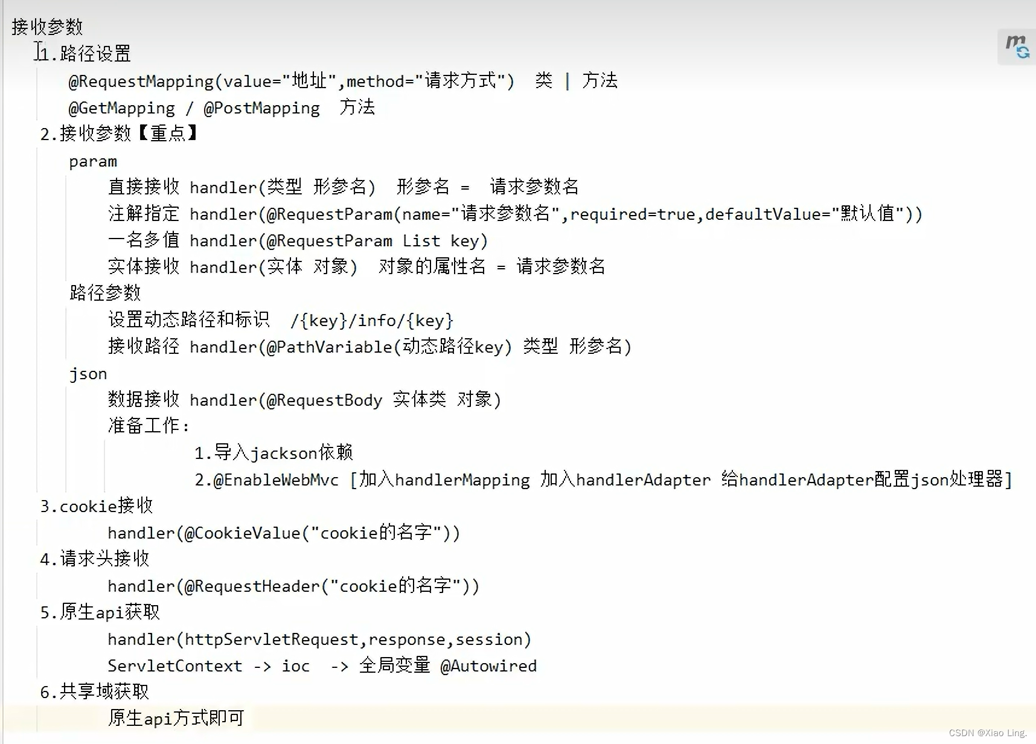This screenshot has width=1036, height=744.
Task: Click the line "2.接收参数【重点】"
Action: (x=120, y=133)
